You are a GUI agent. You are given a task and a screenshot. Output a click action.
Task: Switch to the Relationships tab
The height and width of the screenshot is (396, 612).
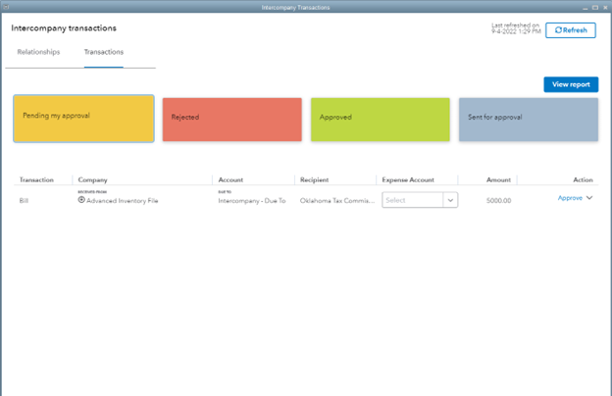click(x=38, y=52)
